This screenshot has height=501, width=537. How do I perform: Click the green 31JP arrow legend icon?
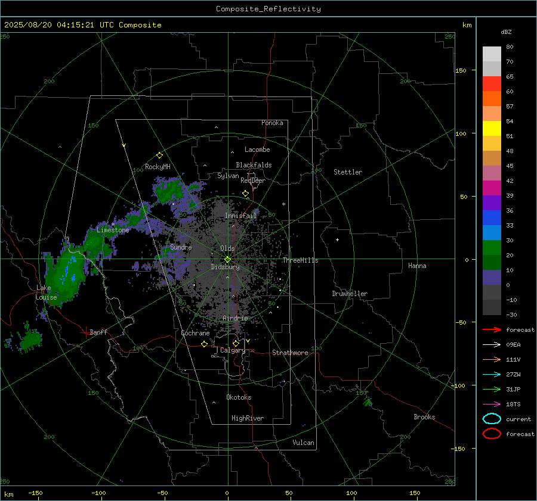[492, 389]
